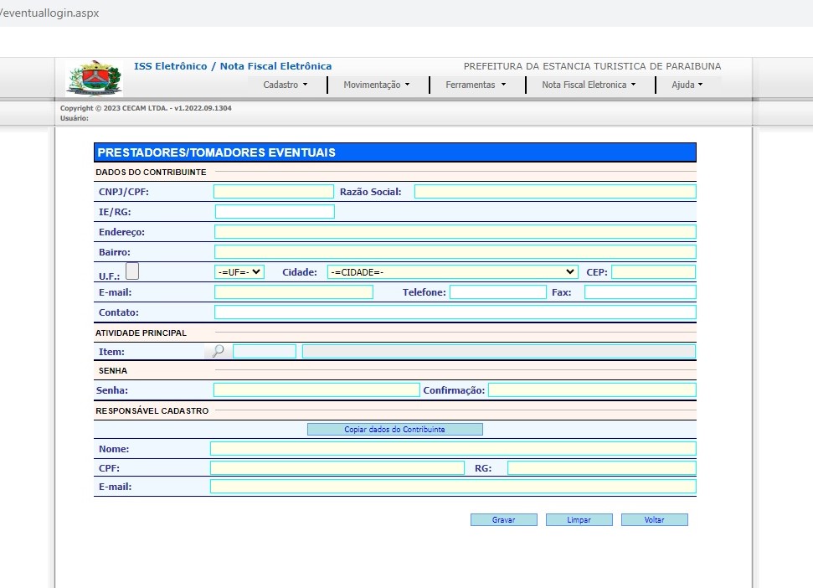Click the contributor E-mail field beside Telefone
813x588 pixels.
tap(294, 292)
